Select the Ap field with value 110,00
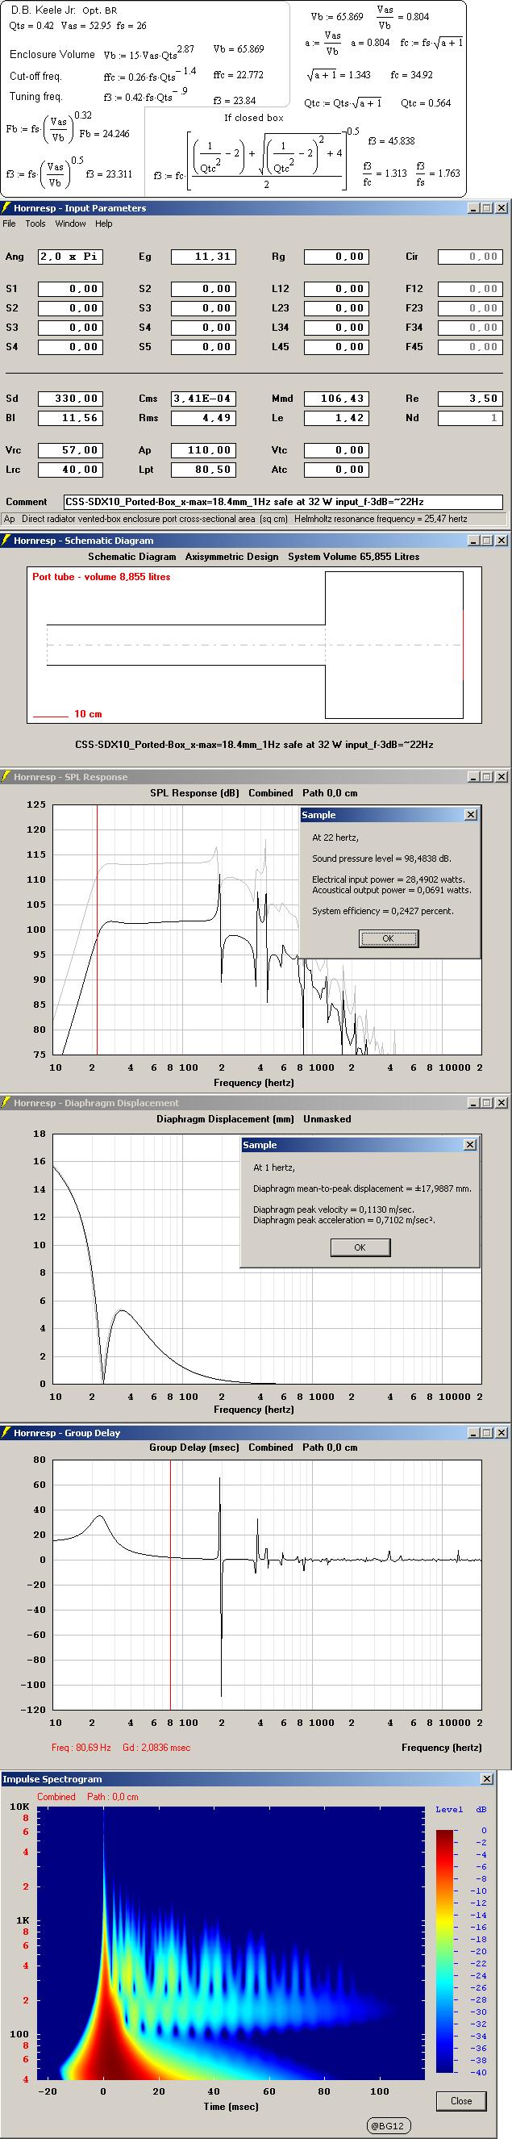The image size is (512, 2139). (203, 450)
